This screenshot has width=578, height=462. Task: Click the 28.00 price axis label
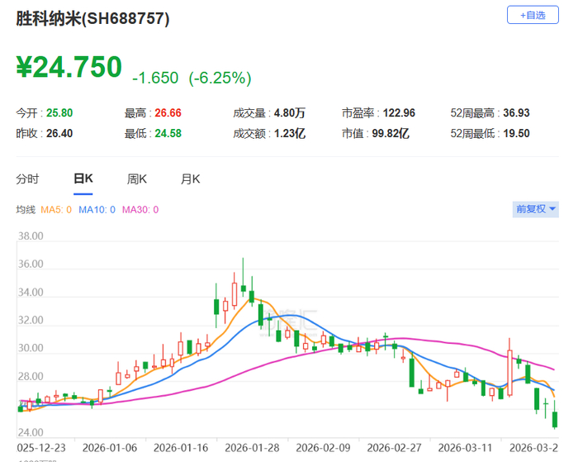pos(31,376)
